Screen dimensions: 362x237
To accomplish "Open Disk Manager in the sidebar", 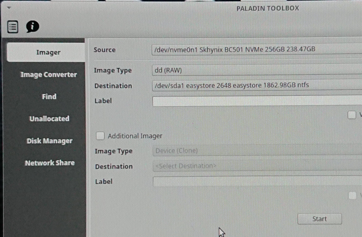I will pos(50,141).
